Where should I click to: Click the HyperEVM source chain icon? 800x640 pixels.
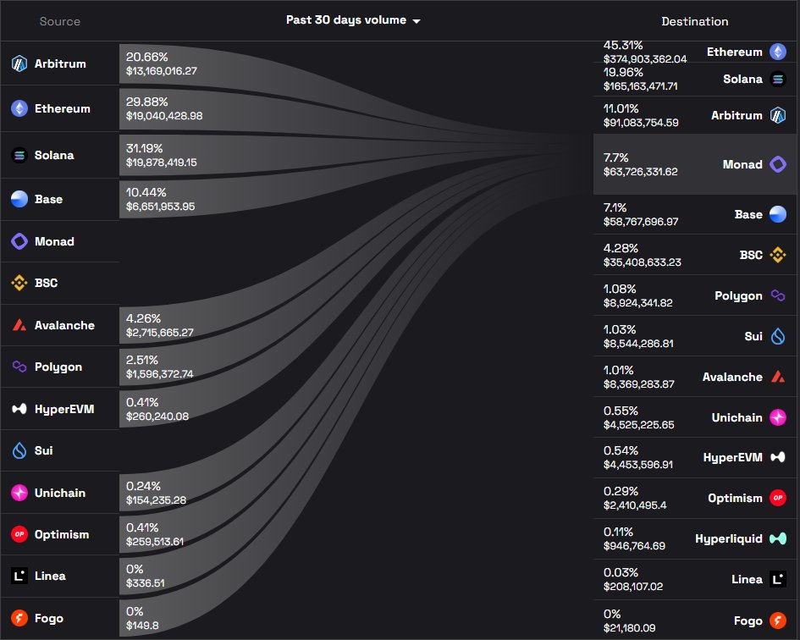19,409
